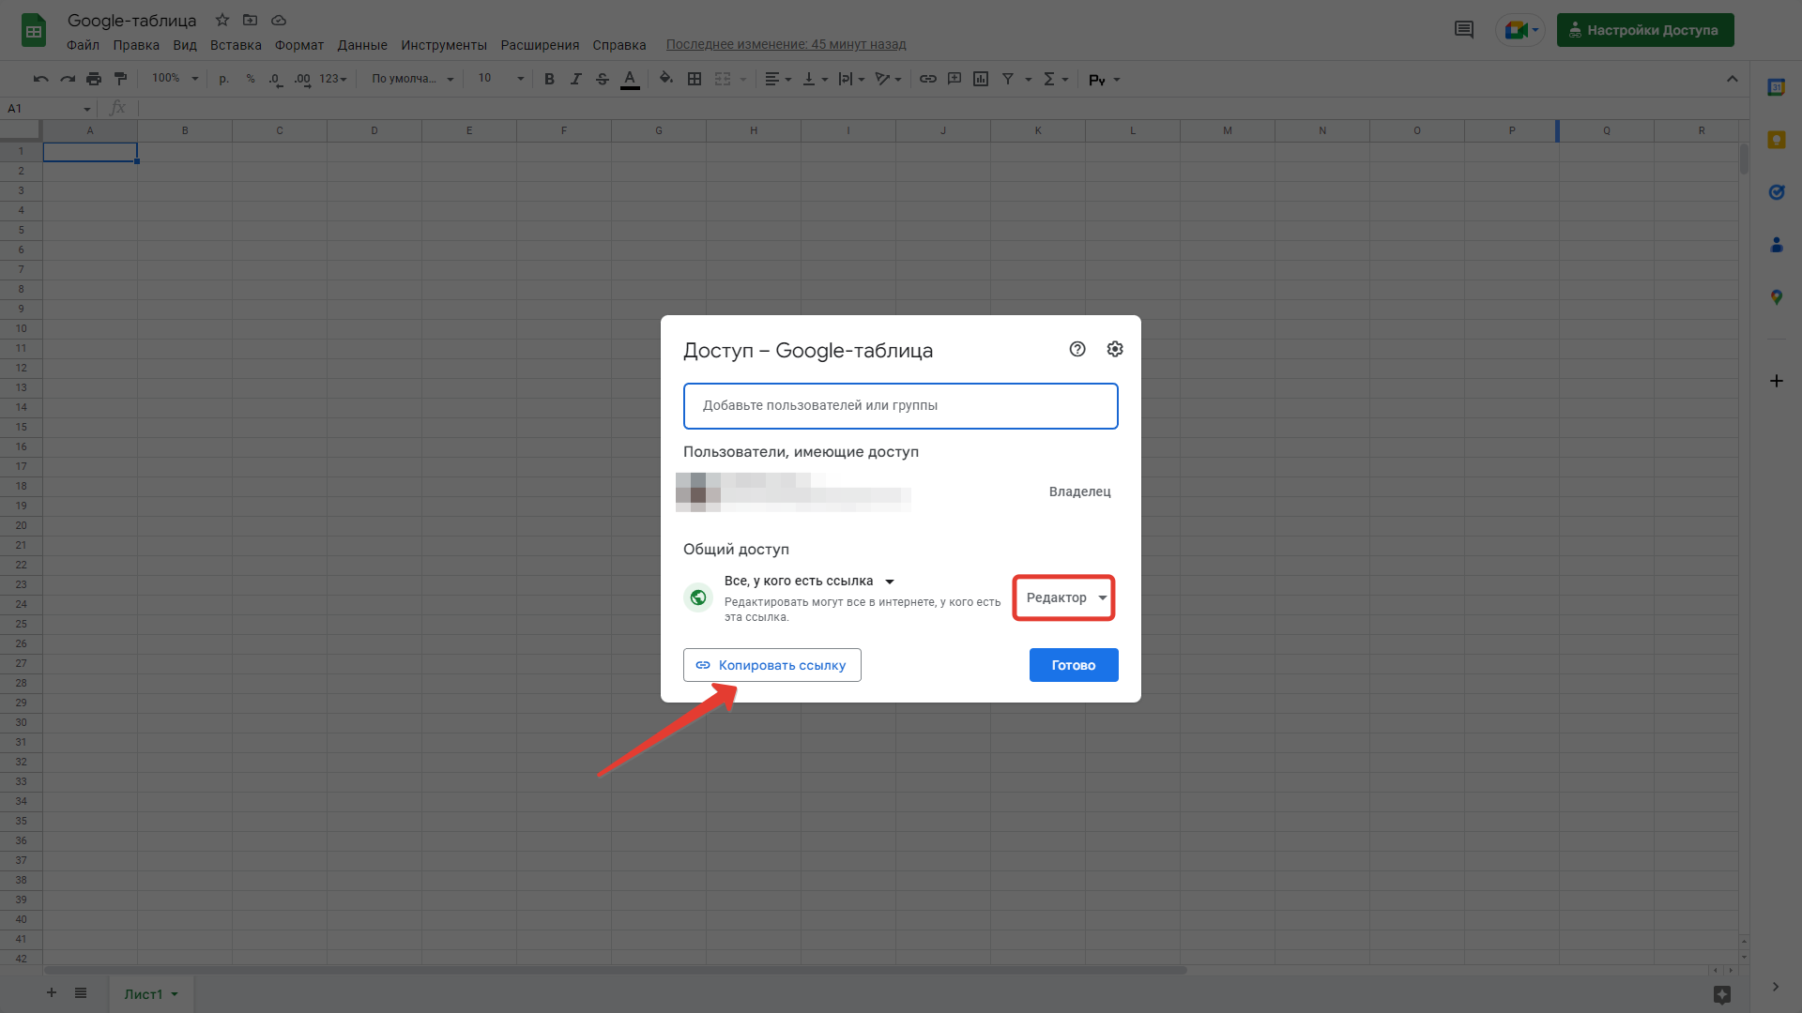Screen dimensions: 1802x1013
Task: Toggle italic formatting
Action: (x=575, y=79)
